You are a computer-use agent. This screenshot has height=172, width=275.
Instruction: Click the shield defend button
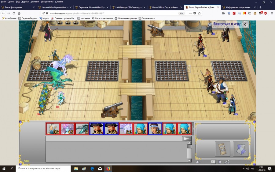[x=241, y=149]
